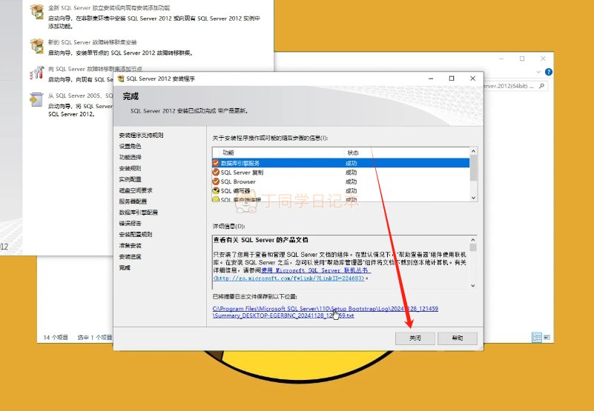Click the 安装规则 step label
Screen dimensions: 594x411
[x=130, y=168]
